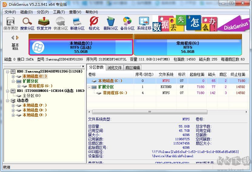Viewport: 252px width, 172px height.
Task: Open the 帮助(H) menu
Action: point(92,12)
